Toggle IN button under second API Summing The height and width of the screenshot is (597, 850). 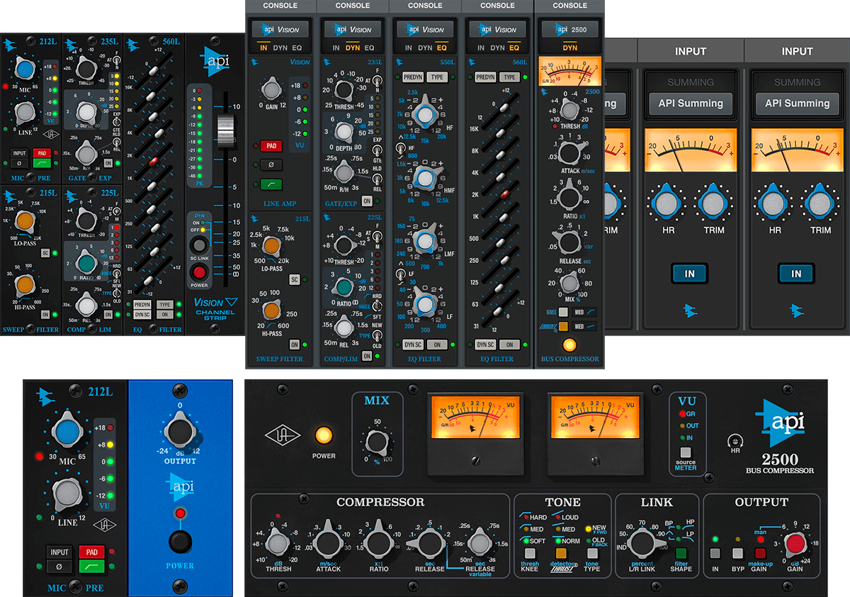click(797, 274)
